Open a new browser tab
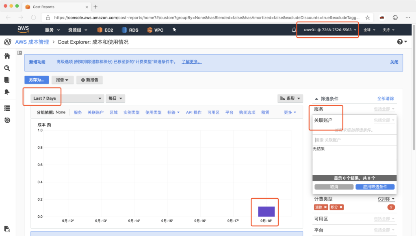Image resolution: width=416 pixels, height=236 pixels. 95,7
